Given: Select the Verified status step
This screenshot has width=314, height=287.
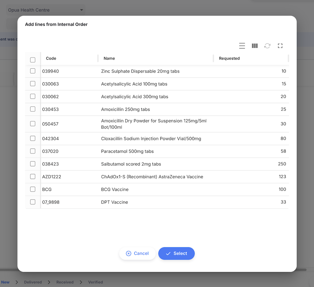Looking at the screenshot, I should (95, 282).
